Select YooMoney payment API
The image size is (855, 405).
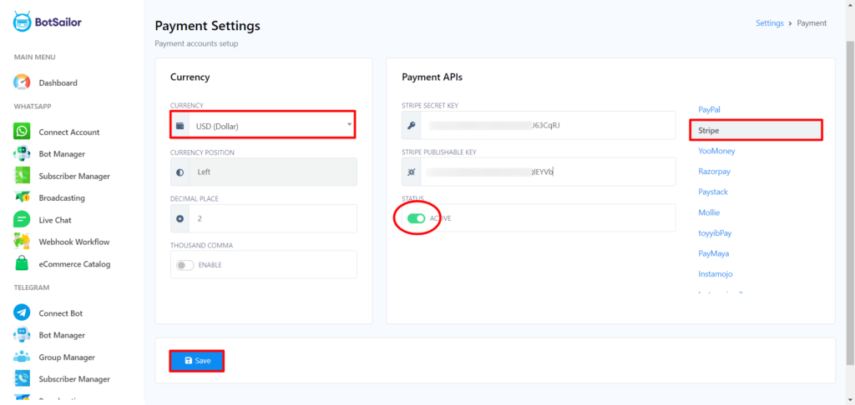716,151
